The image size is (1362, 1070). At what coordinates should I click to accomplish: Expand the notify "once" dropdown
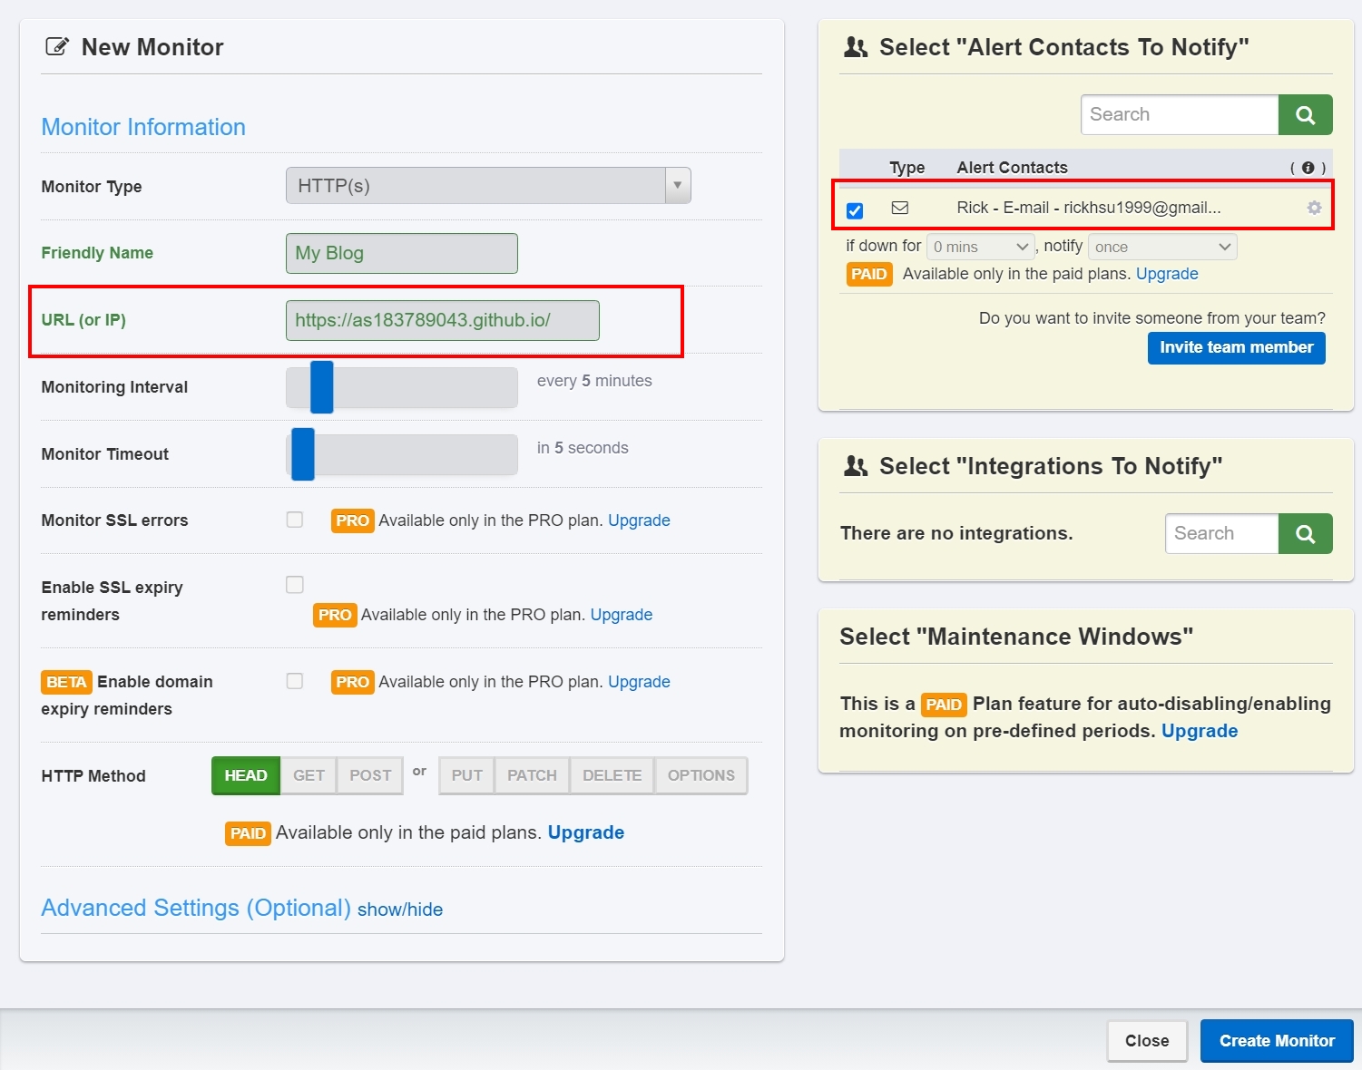(1161, 247)
